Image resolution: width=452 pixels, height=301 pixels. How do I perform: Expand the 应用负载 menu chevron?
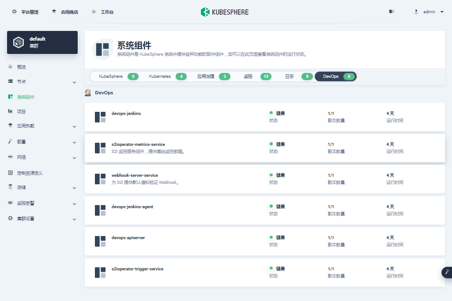coord(74,126)
